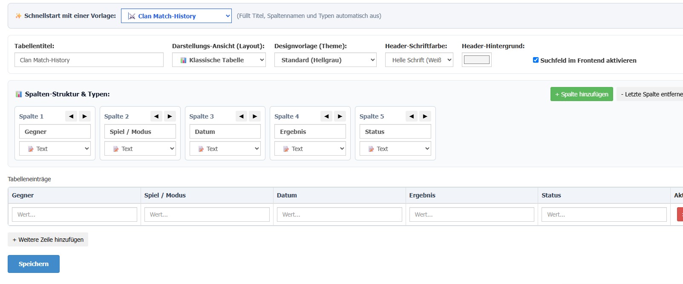
Task: Click Wert field under Status column
Action: coord(604,214)
